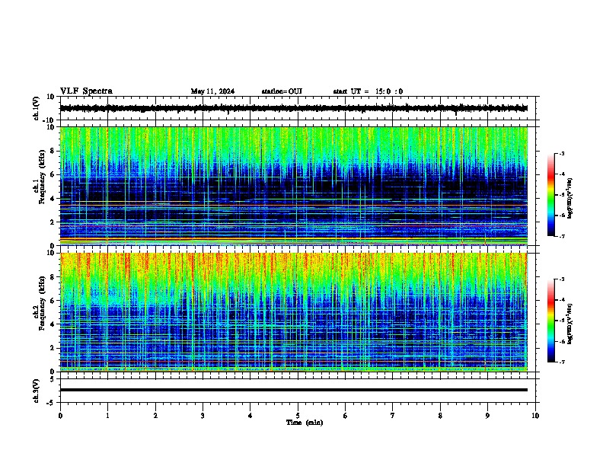Click the "4" kHz tick on ch.1 spectrogram
Screen dimensions: 603x466
click(53, 199)
